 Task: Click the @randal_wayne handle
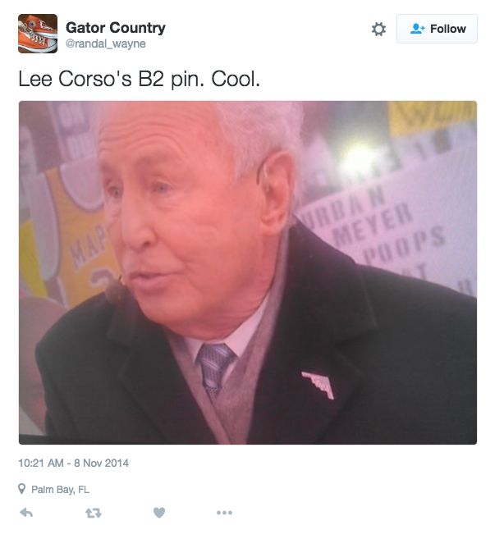(x=106, y=43)
